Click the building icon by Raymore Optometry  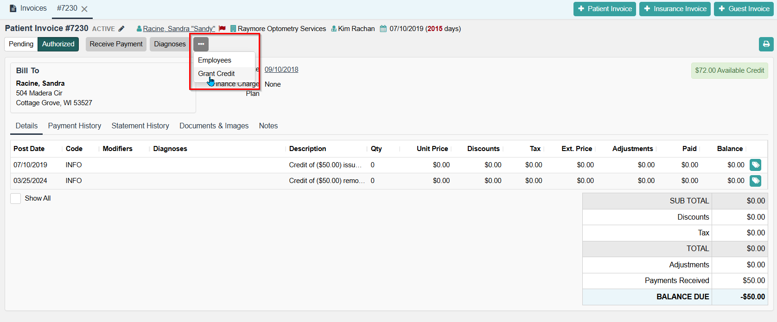pyautogui.click(x=233, y=29)
